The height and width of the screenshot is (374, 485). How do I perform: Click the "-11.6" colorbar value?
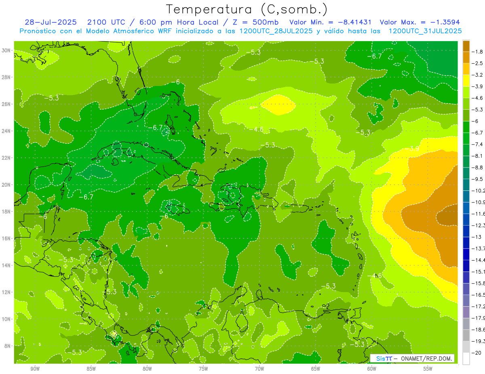(478, 213)
